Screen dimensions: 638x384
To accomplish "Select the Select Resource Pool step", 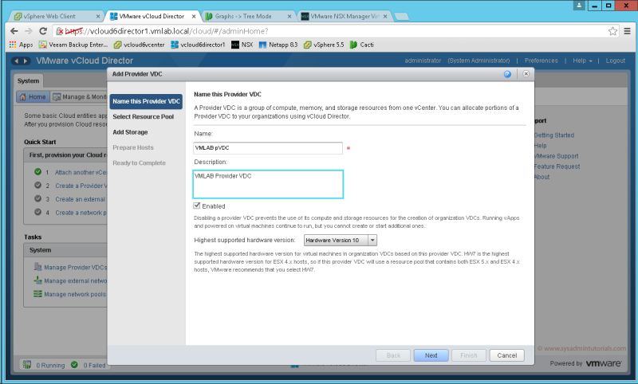I will (144, 116).
